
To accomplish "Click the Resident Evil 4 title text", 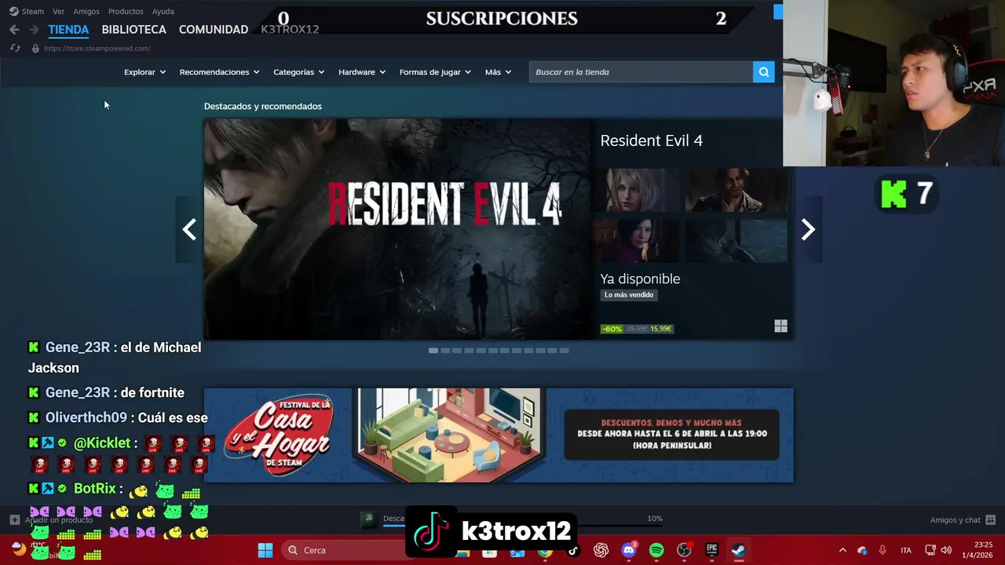I will pos(652,141).
